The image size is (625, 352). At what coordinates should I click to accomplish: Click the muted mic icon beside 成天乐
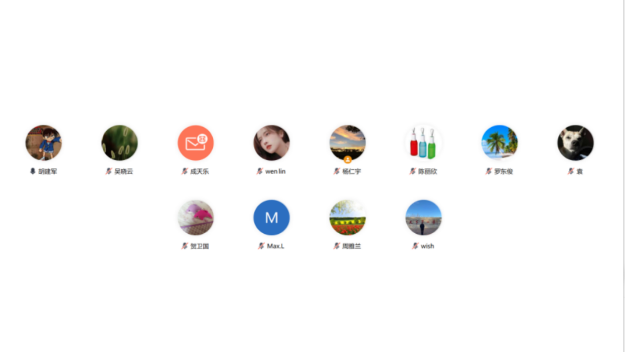(x=185, y=171)
